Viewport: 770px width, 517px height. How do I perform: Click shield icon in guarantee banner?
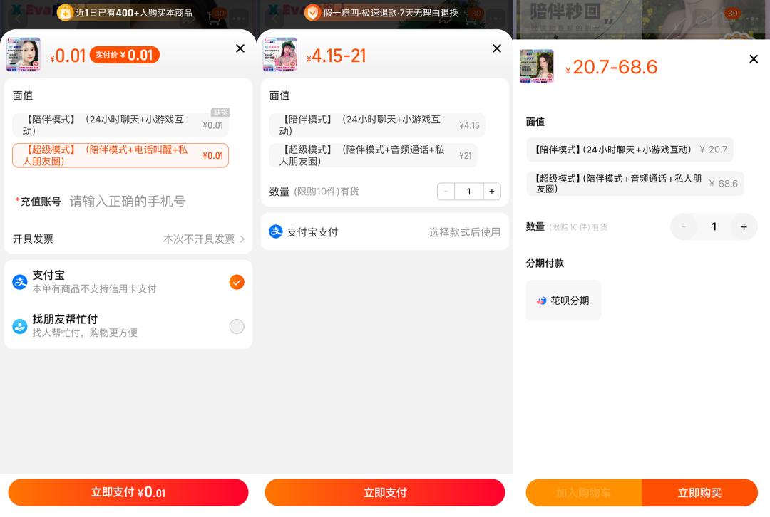tap(312, 12)
